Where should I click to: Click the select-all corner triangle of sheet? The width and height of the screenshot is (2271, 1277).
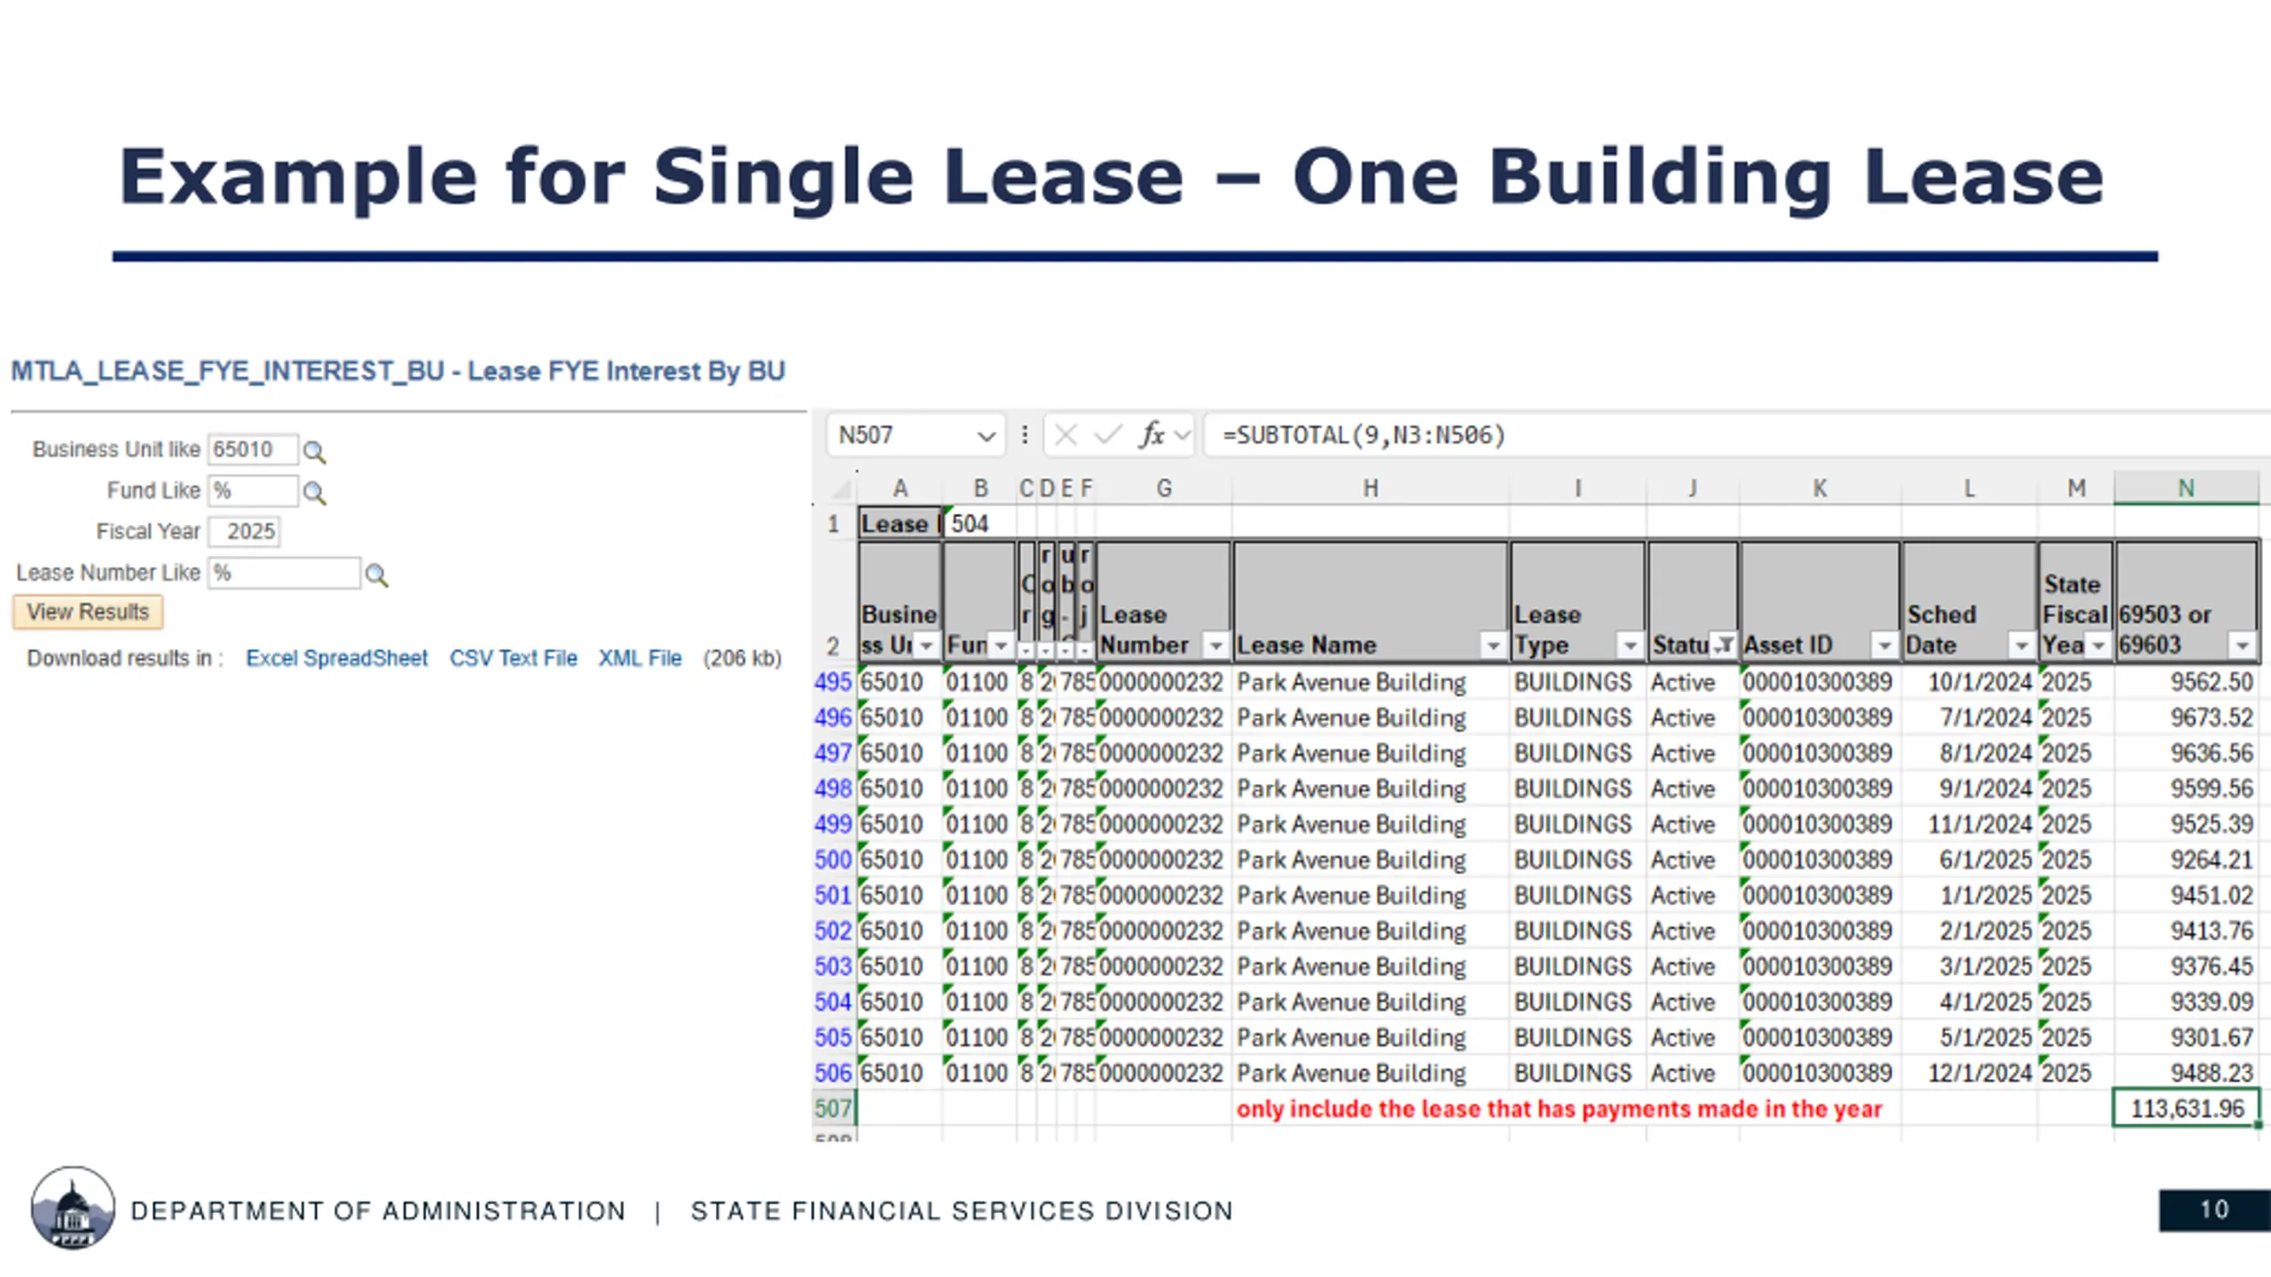coord(841,489)
